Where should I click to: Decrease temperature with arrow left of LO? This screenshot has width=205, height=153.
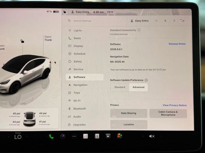[x=9, y=137]
